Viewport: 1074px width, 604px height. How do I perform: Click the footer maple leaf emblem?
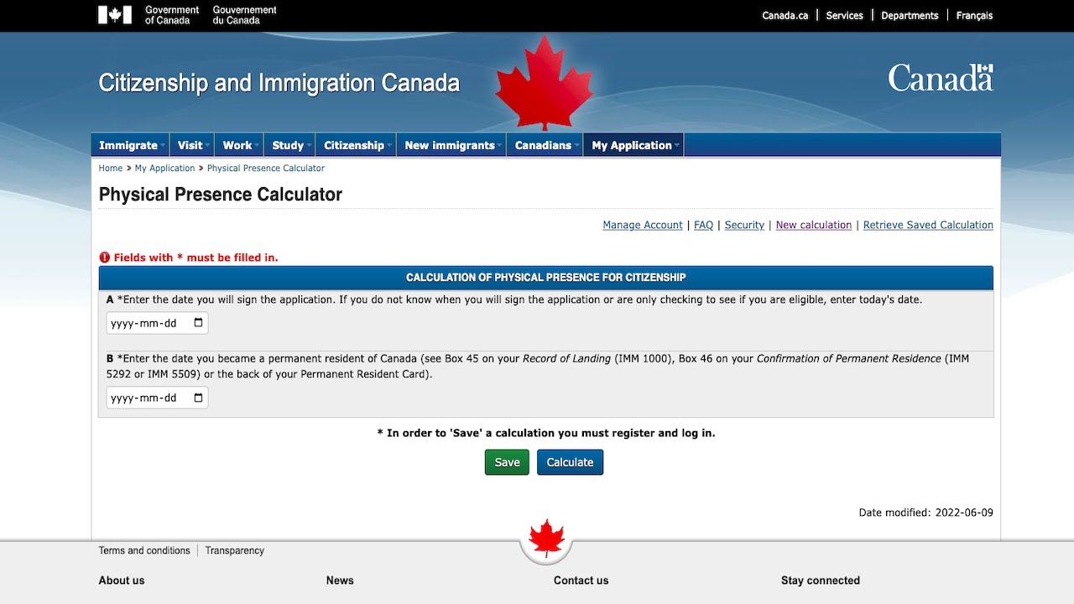tap(546, 539)
